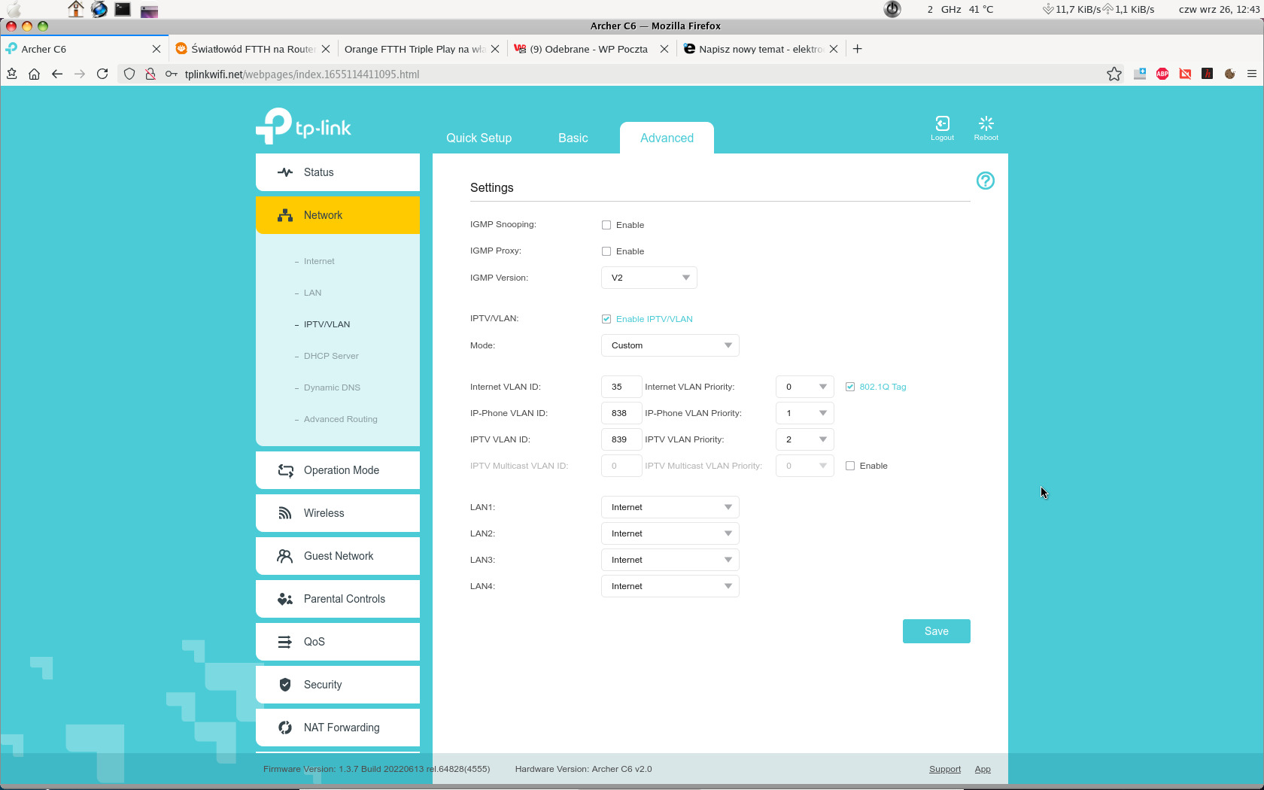1264x790 pixels.
Task: Open the terminal launcher in top panel
Action: pos(123,10)
